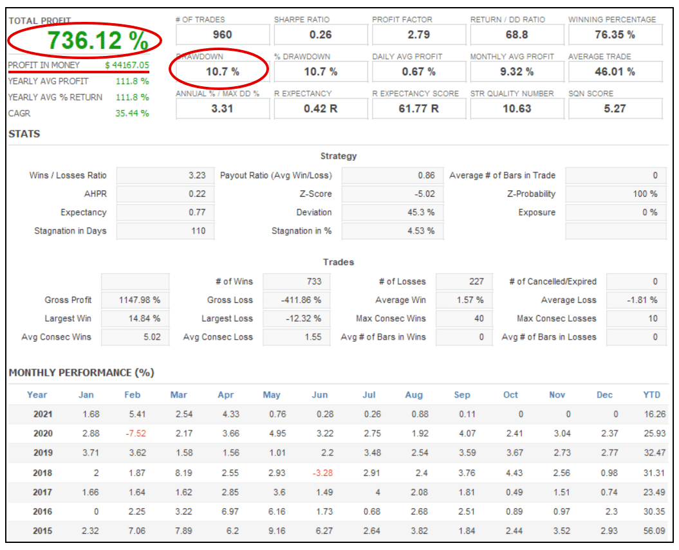Click the YTD column header

click(x=651, y=394)
